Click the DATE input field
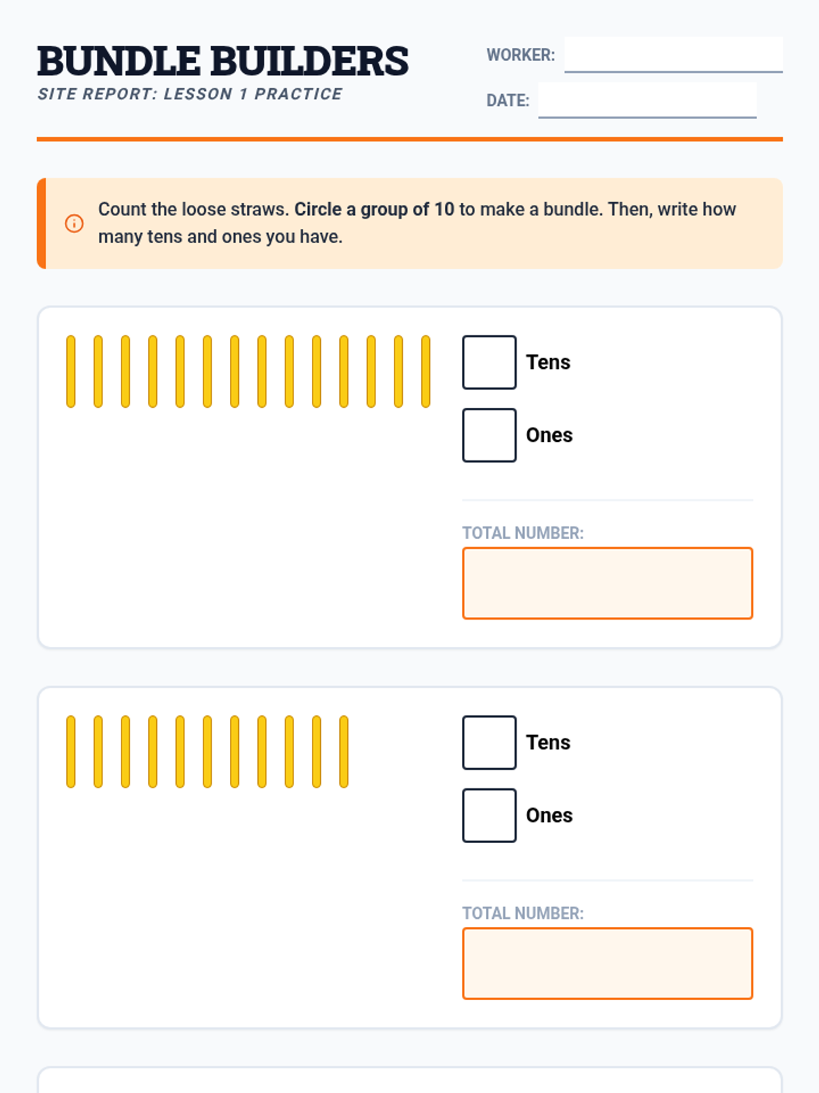The width and height of the screenshot is (819, 1093). tap(647, 100)
